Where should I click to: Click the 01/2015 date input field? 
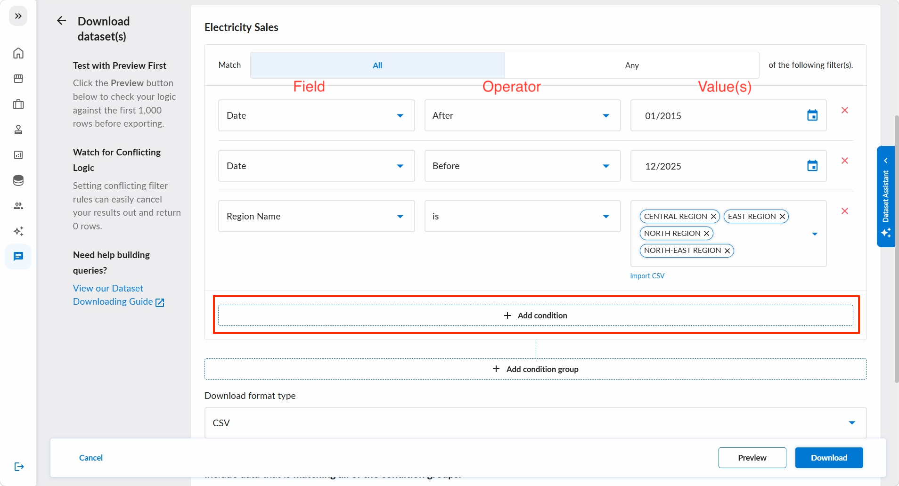click(728, 115)
